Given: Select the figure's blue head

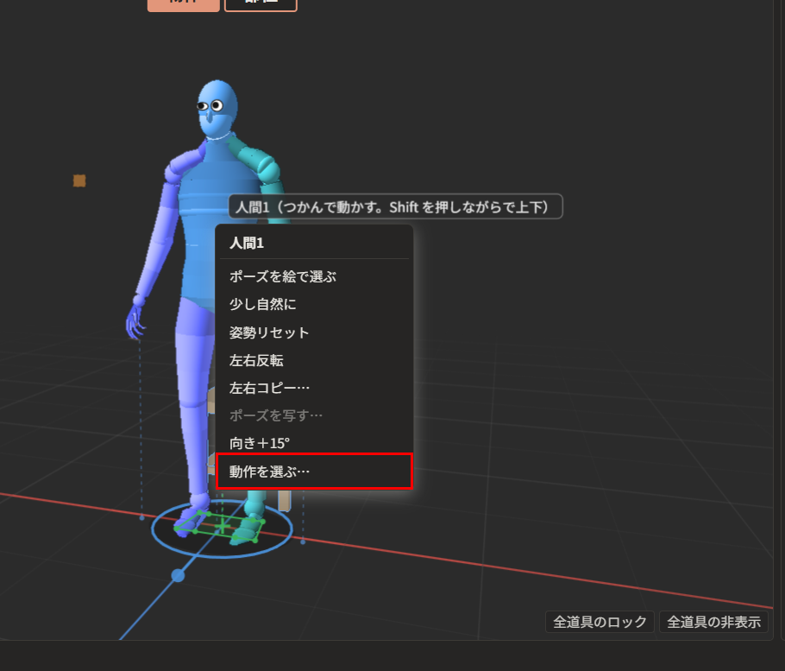Looking at the screenshot, I should (217, 109).
